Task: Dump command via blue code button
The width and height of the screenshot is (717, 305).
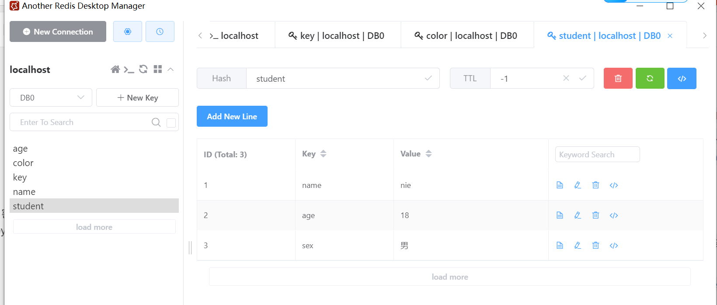Action: [682, 78]
